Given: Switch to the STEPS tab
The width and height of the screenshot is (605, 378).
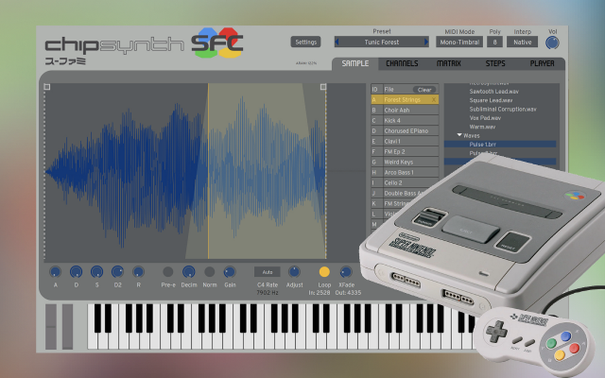Looking at the screenshot, I should pyautogui.click(x=495, y=63).
